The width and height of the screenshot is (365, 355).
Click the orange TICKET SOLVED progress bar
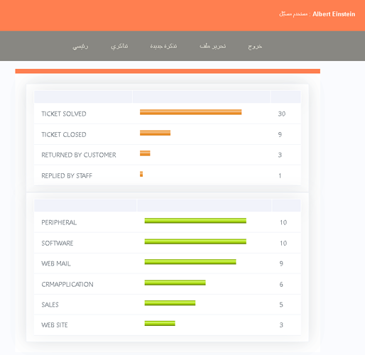click(190, 112)
